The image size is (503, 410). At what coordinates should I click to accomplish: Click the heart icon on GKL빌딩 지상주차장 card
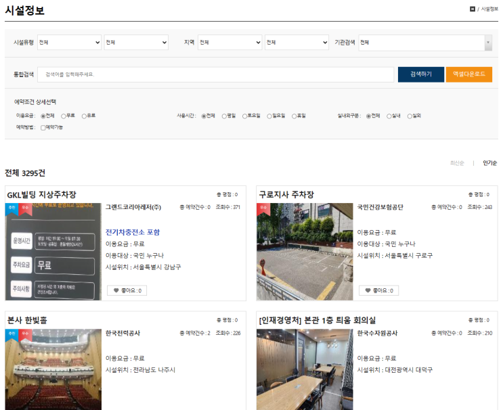pos(116,291)
